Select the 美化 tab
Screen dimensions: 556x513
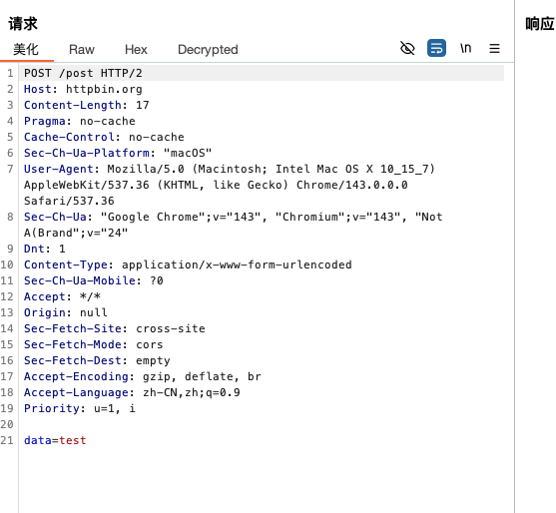pyautogui.click(x=26, y=50)
